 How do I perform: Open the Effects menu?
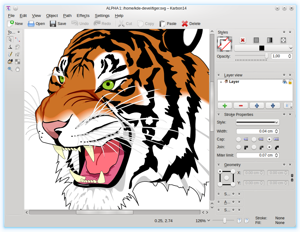(x=83, y=16)
